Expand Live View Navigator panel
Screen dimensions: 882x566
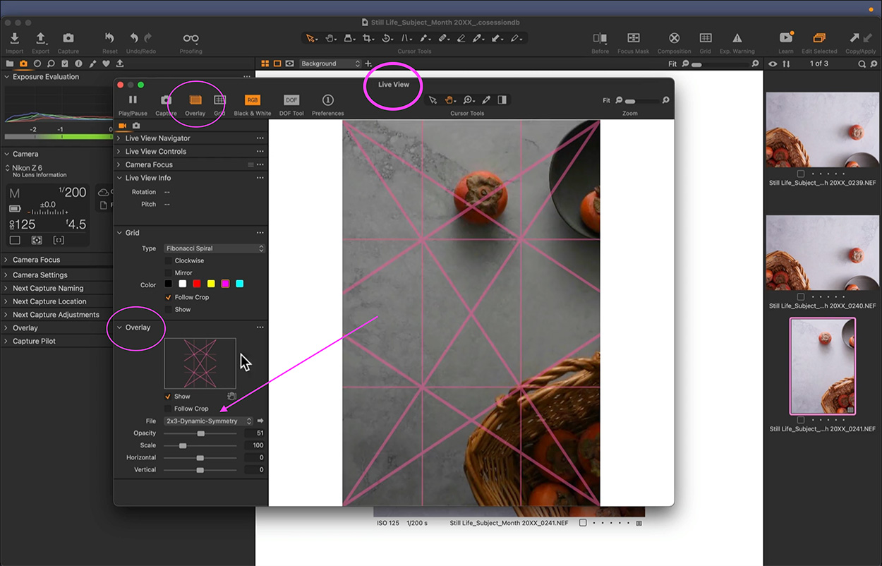[119, 138]
